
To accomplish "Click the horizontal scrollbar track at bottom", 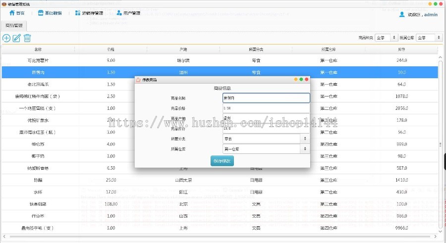I will pyautogui.click(x=220, y=237).
